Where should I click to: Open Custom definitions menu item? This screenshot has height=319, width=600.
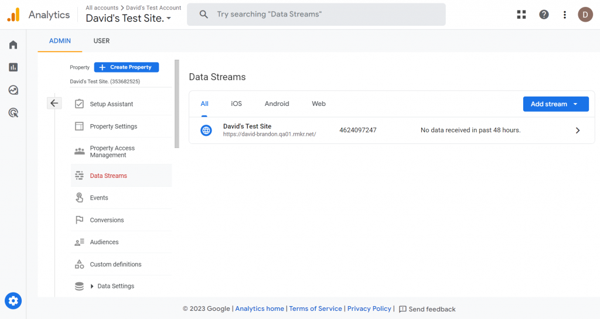(121, 264)
